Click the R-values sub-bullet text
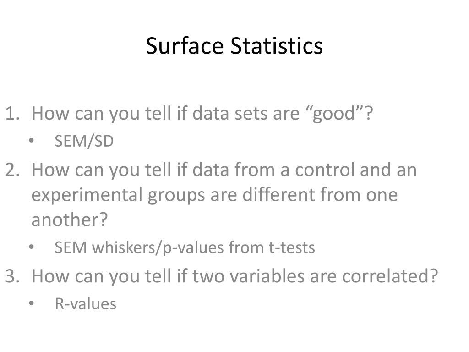Viewport: 469px width, 352px height. click(x=86, y=304)
